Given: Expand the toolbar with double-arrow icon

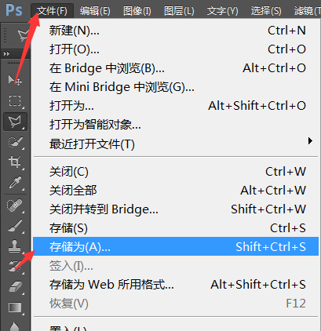Looking at the screenshot, I should coord(6,54).
